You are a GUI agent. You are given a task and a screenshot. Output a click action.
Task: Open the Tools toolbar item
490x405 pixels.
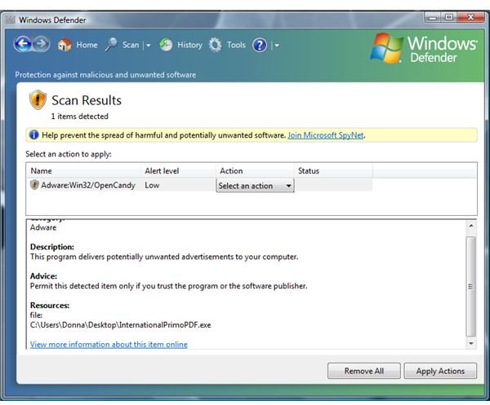[236, 45]
